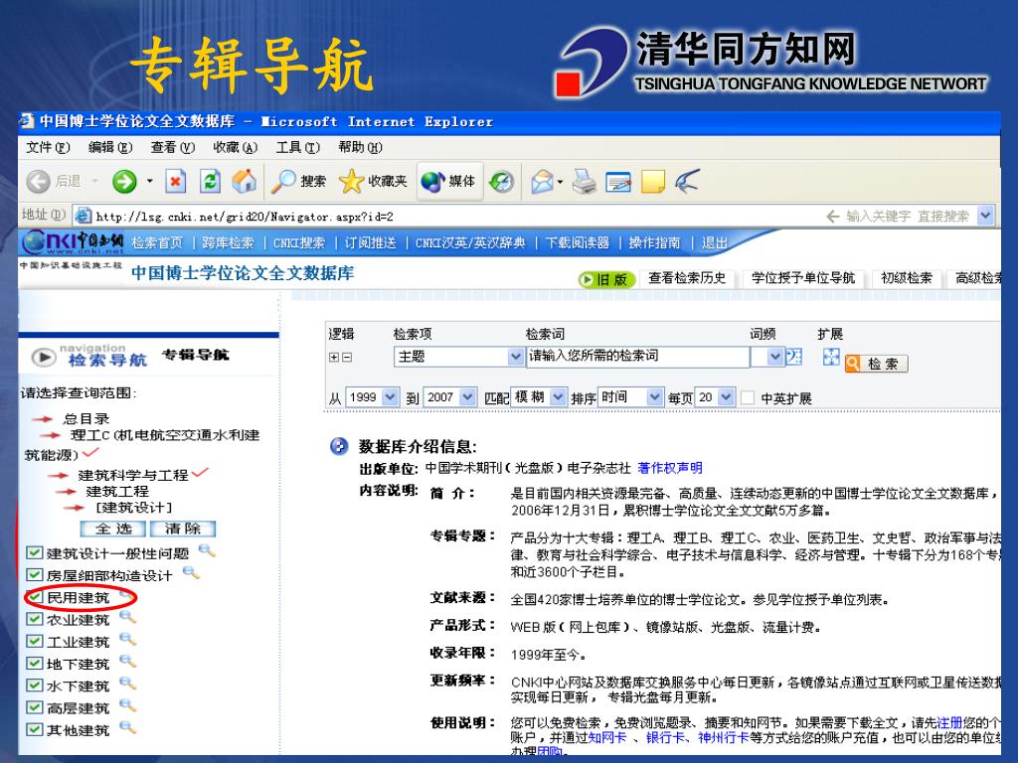Open the address bar search dropdown arrow
The height and width of the screenshot is (763, 1018).
coord(985,216)
